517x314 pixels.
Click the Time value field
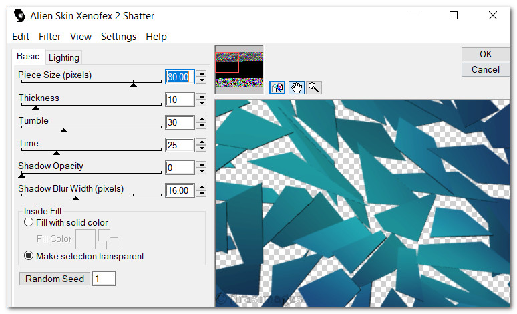tap(180, 145)
